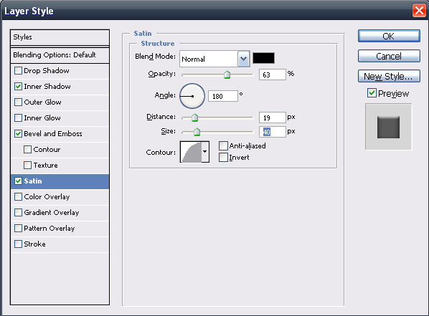Enable the Drop Shadow checkbox
The width and height of the screenshot is (429, 316).
tap(18, 71)
